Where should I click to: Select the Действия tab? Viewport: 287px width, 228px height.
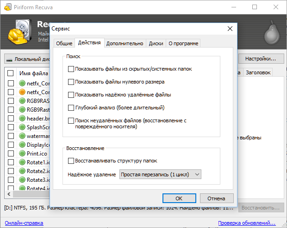click(x=89, y=43)
